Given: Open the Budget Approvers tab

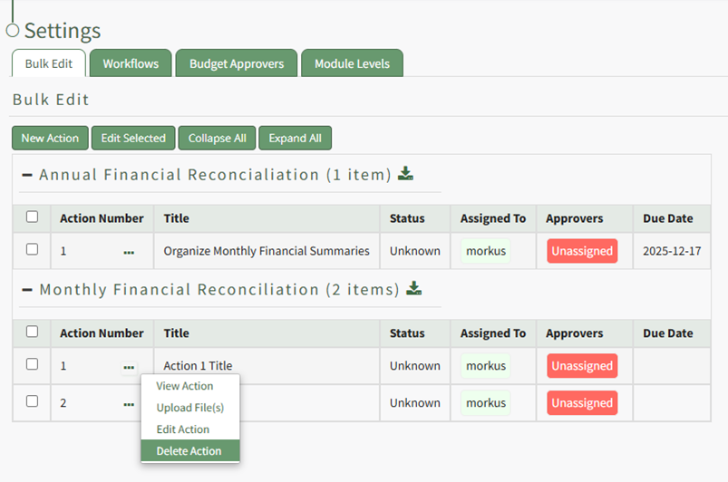Looking at the screenshot, I should pos(237,63).
